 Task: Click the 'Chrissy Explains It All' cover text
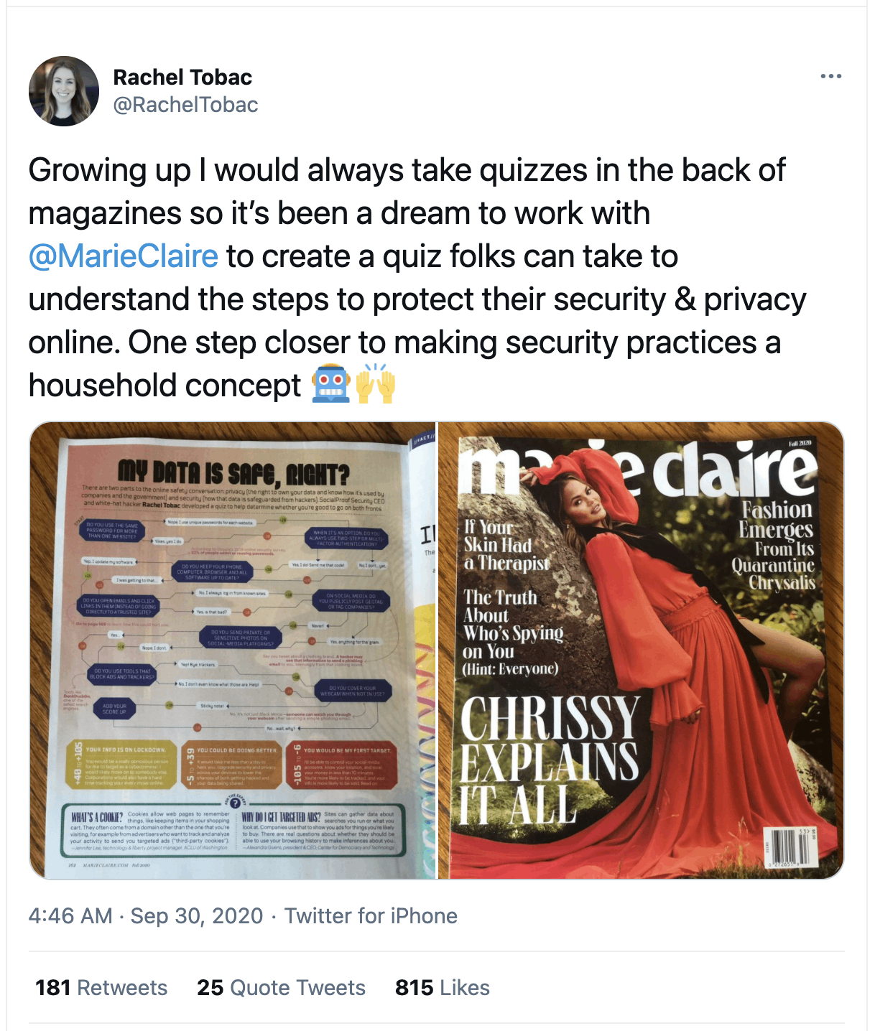550,760
